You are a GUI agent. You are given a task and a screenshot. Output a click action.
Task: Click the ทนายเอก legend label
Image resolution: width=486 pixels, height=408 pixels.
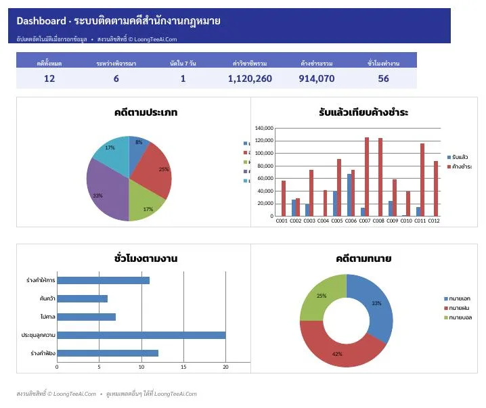tap(460, 298)
